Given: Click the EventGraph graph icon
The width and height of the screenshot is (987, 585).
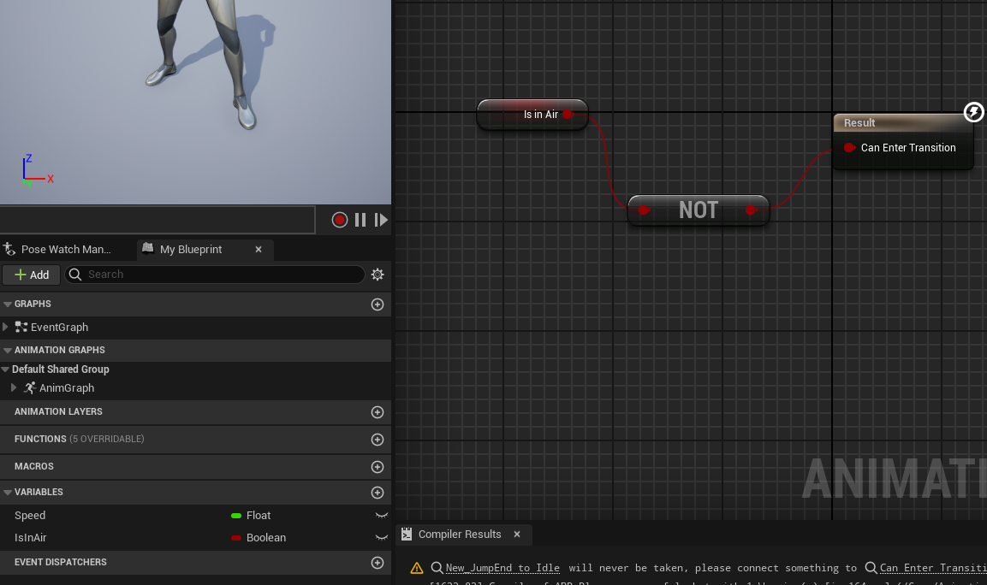Looking at the screenshot, I should click(x=21, y=327).
